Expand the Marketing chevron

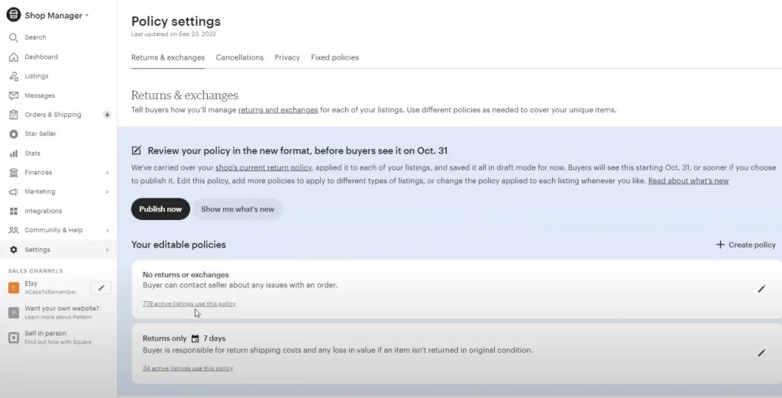click(x=107, y=192)
